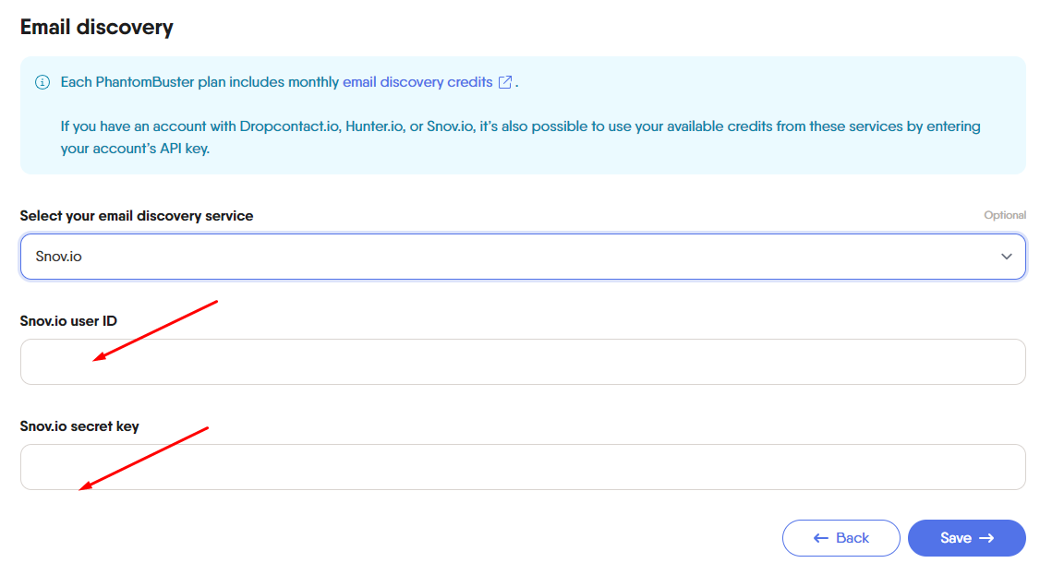This screenshot has height=575, width=1040.
Task: Click the "Snov.io user ID" label
Action: coord(68,321)
